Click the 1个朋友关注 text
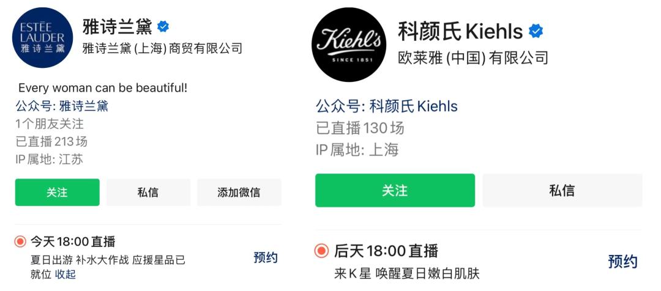This screenshot has height=291, width=661. pyautogui.click(x=50, y=124)
